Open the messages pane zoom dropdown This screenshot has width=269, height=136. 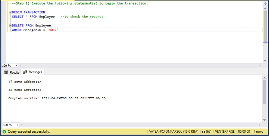17,125
